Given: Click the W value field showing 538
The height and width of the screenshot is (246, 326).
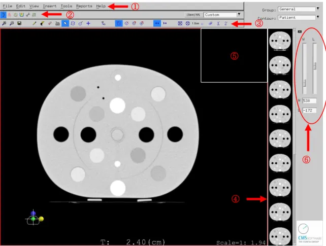Looking at the screenshot, I should coord(309,101).
